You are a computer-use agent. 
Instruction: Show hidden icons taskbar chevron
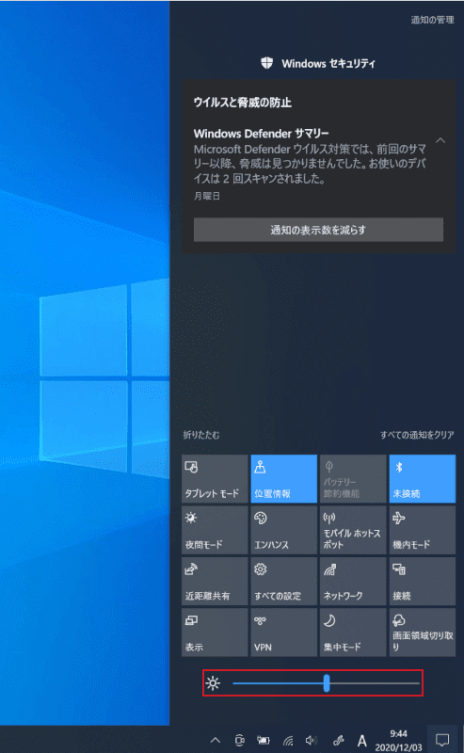(x=216, y=740)
